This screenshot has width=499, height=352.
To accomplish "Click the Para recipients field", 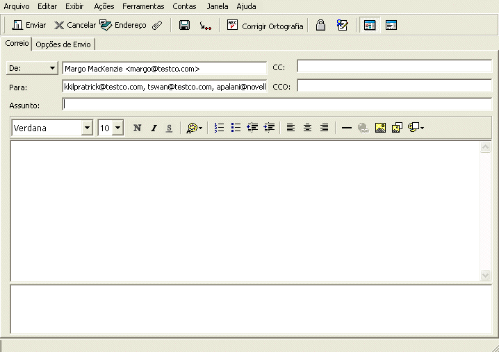I will [x=164, y=87].
